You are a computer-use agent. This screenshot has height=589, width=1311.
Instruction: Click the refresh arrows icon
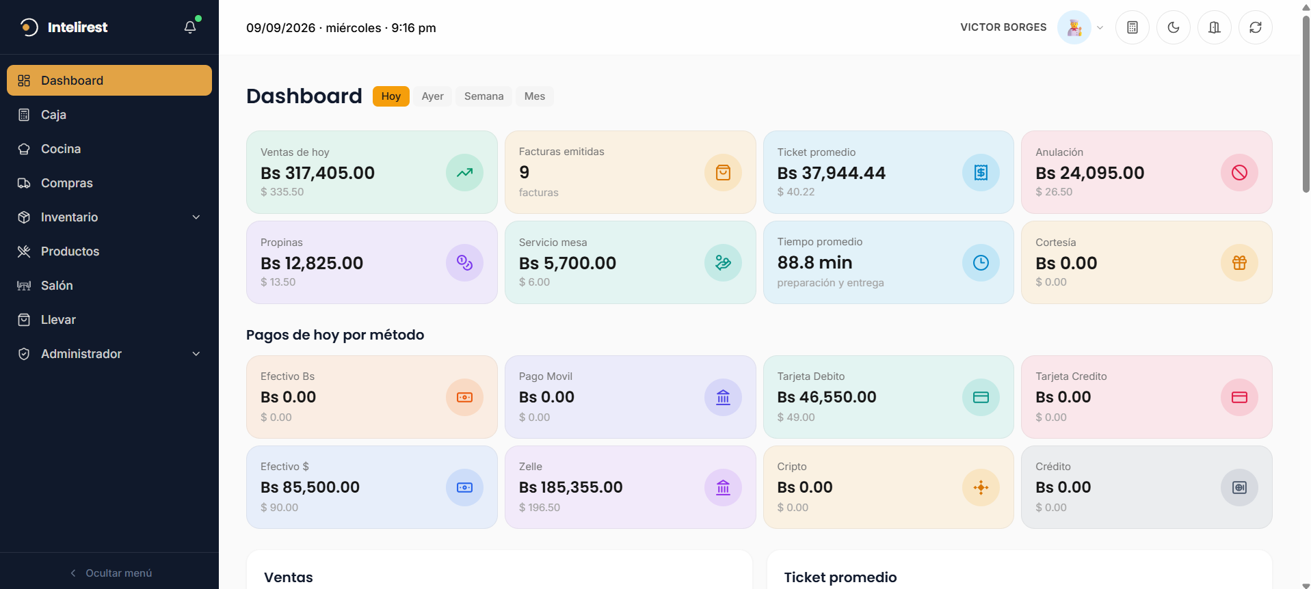coord(1256,27)
